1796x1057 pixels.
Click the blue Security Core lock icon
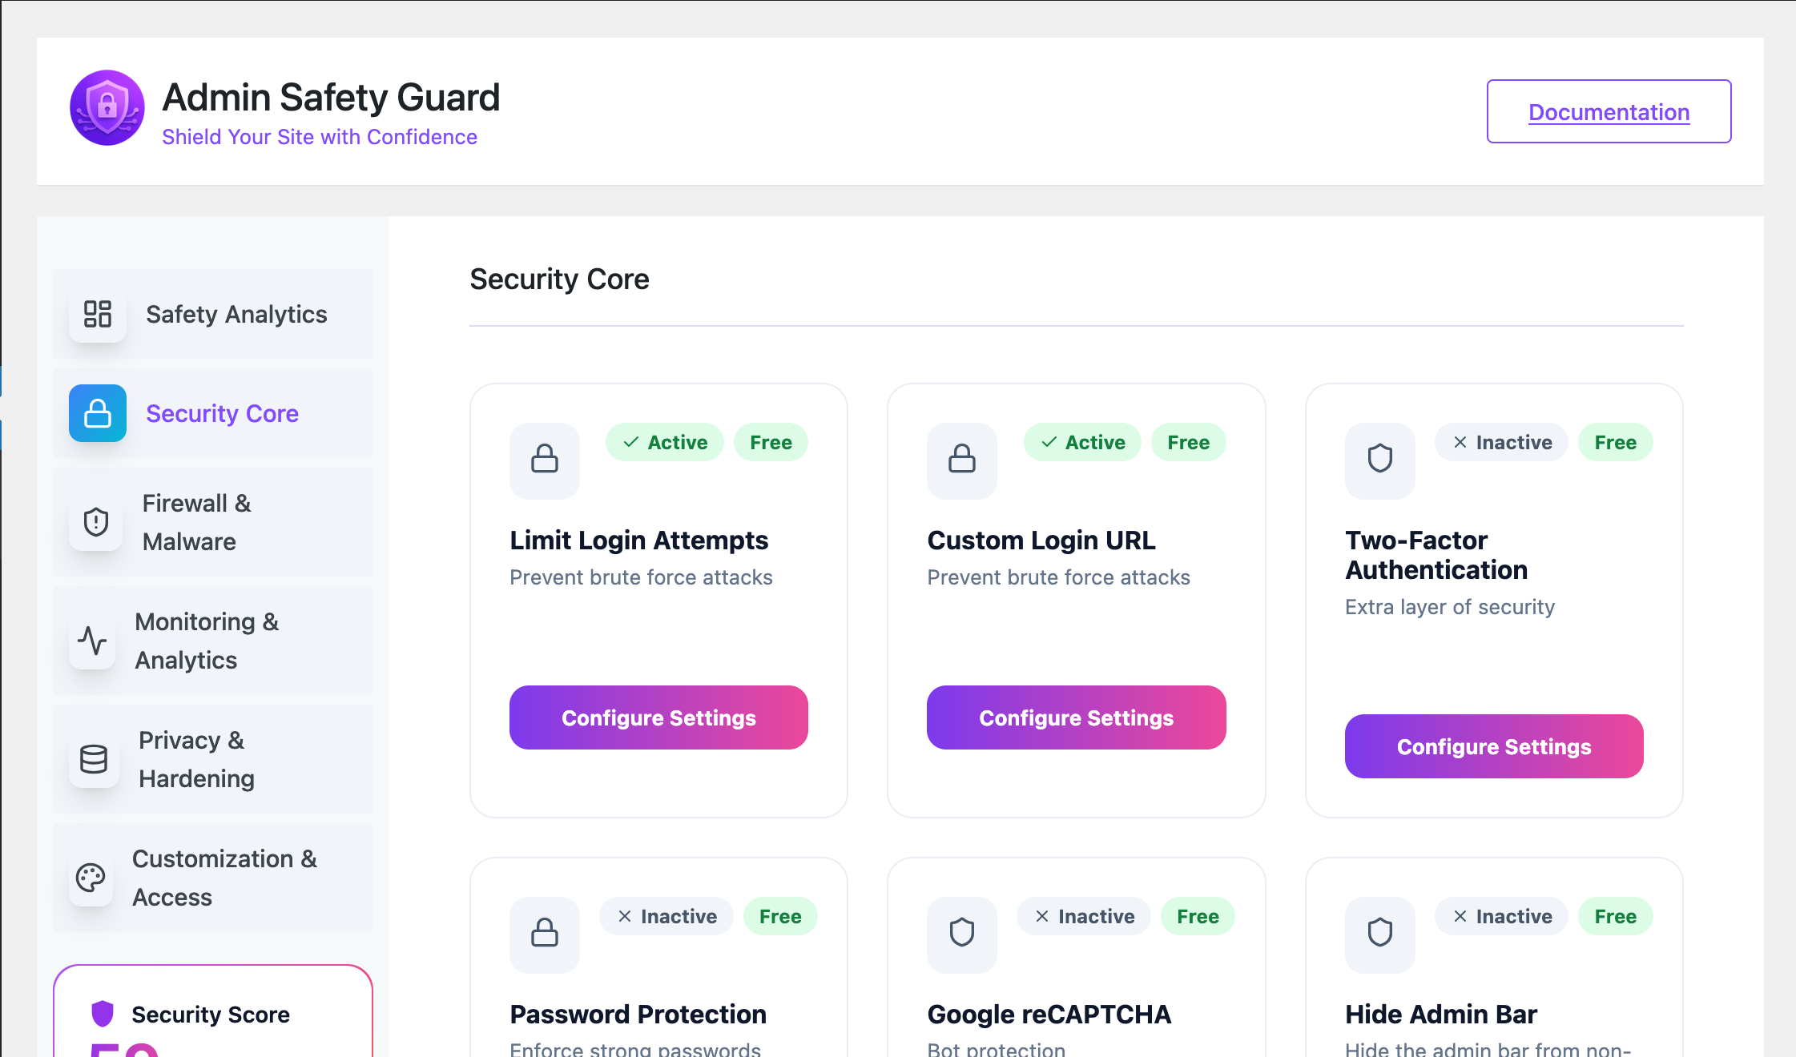[x=98, y=413]
